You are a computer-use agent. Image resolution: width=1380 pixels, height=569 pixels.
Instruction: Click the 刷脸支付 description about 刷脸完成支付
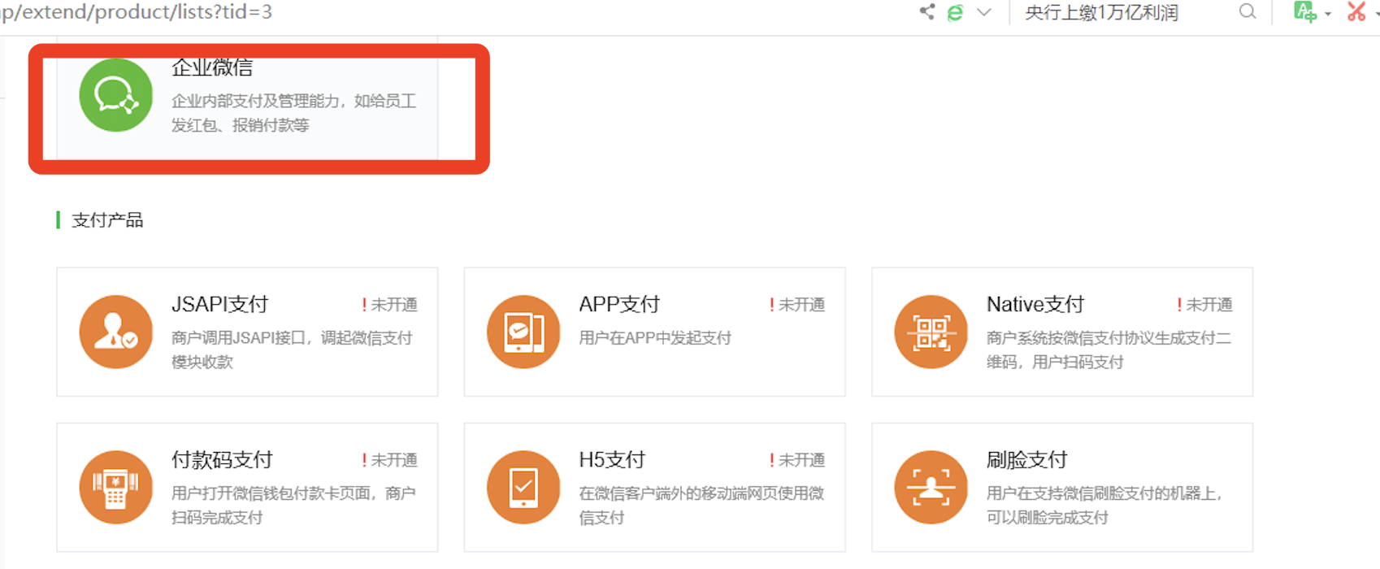click(x=1104, y=505)
